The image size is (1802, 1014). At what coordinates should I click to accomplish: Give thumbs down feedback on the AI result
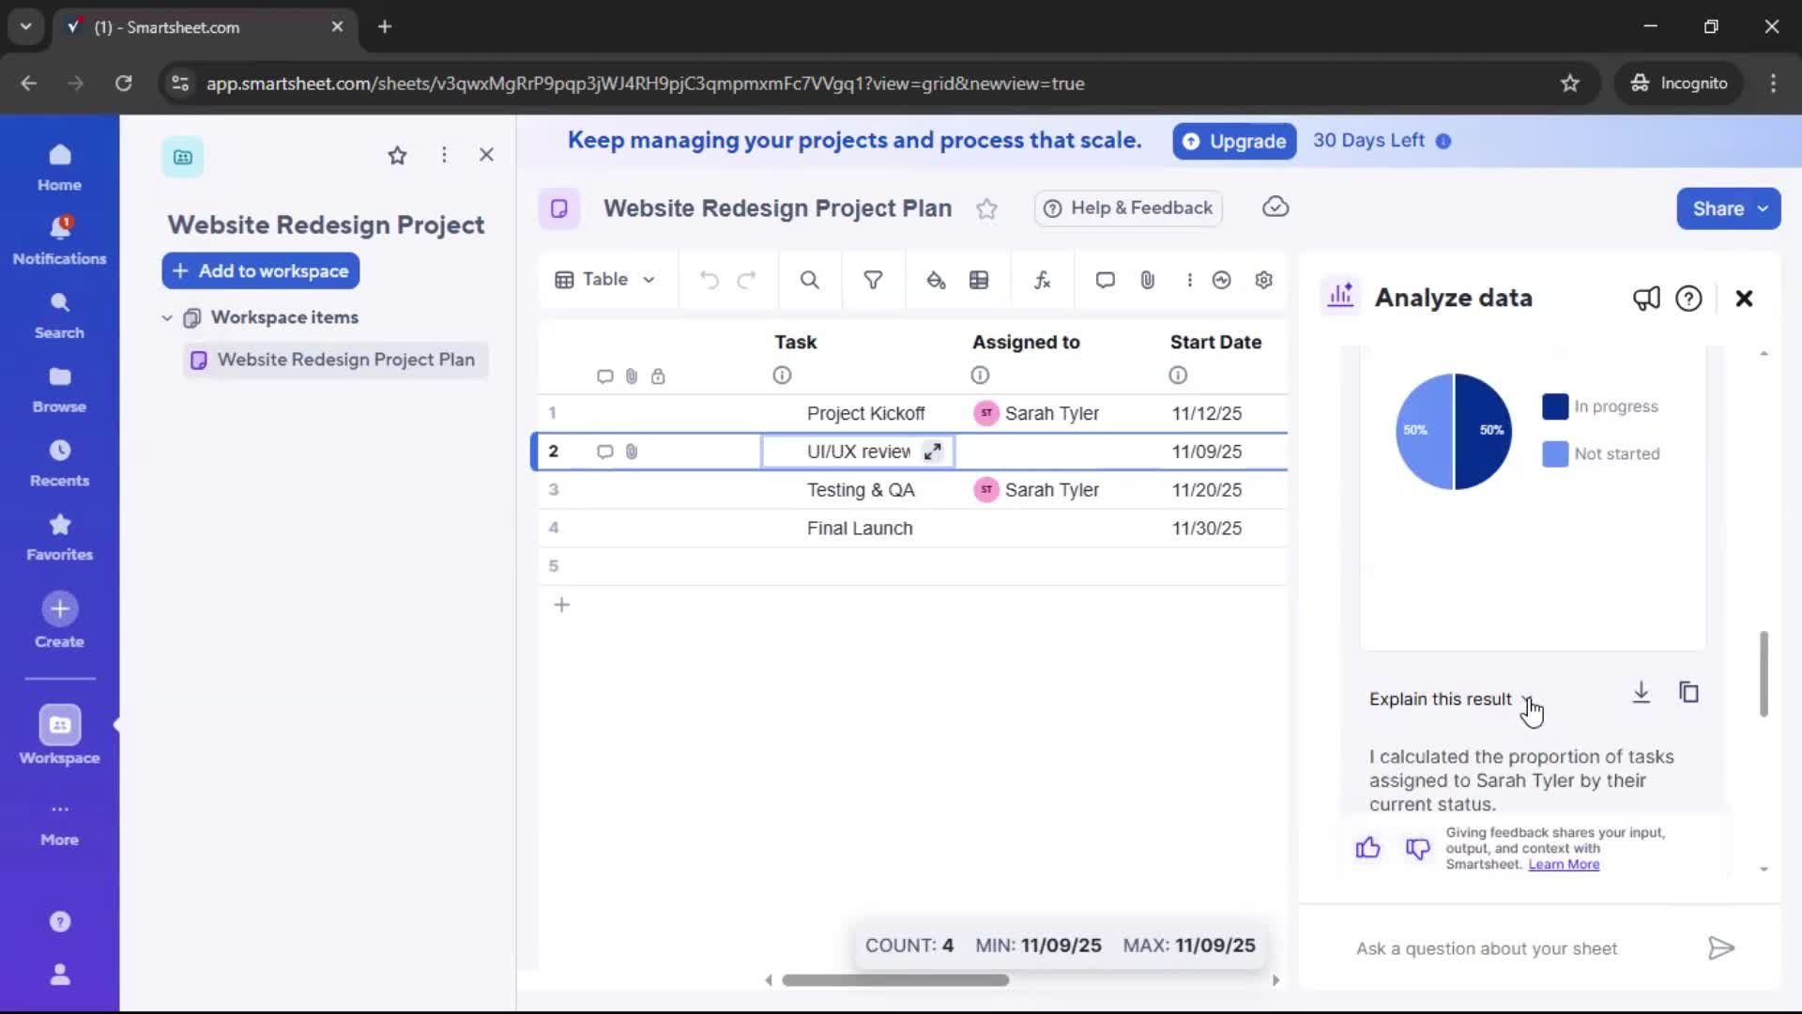pos(1417,848)
